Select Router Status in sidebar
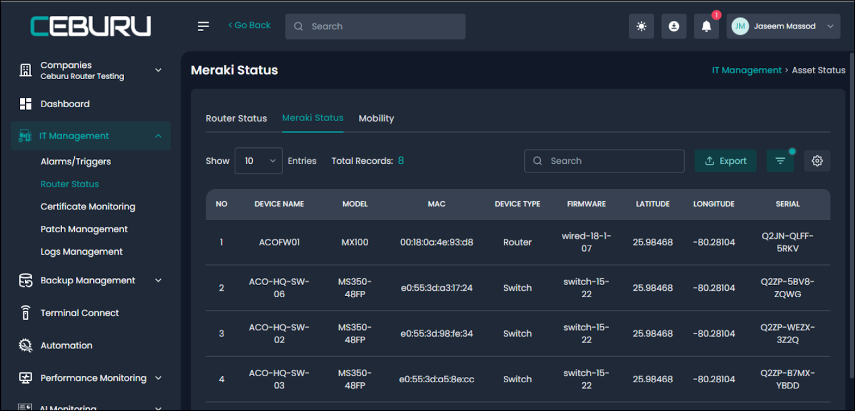The height and width of the screenshot is (411, 855). [70, 184]
